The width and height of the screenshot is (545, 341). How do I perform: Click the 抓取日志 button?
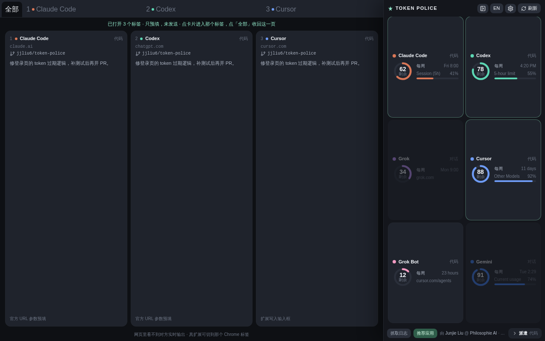click(x=399, y=333)
